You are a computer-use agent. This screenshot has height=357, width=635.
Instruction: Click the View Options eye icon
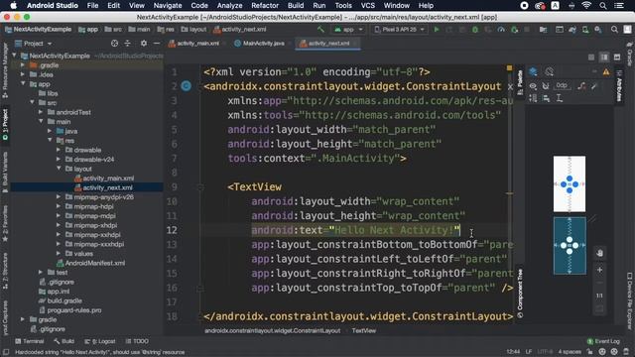[533, 86]
